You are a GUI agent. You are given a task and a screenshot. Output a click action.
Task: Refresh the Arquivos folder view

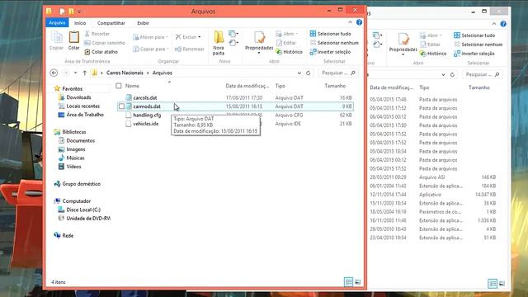[x=308, y=73]
